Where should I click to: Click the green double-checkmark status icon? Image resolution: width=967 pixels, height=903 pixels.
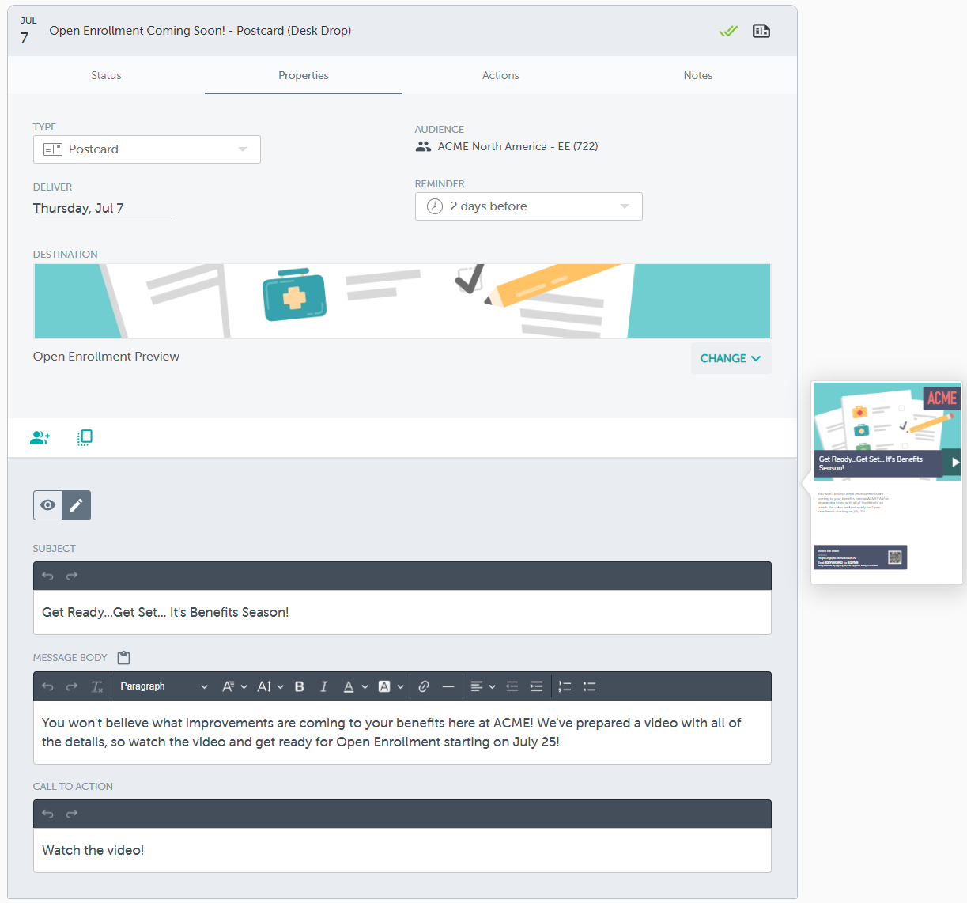click(x=728, y=31)
